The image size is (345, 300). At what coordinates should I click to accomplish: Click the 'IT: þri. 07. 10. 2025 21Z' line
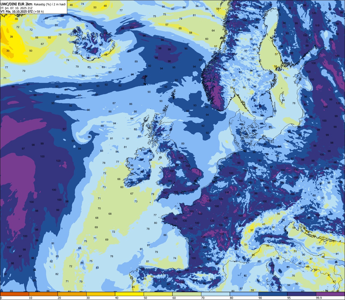point(17,8)
